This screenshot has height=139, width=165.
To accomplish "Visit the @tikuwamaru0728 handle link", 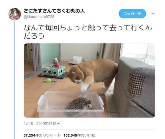I will pyautogui.click(x=39, y=17).
